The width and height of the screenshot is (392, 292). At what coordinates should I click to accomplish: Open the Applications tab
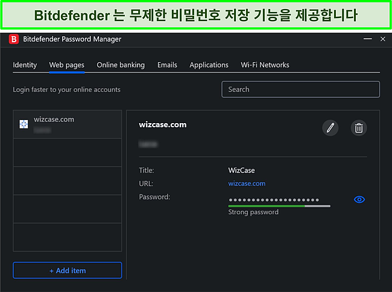tap(209, 65)
